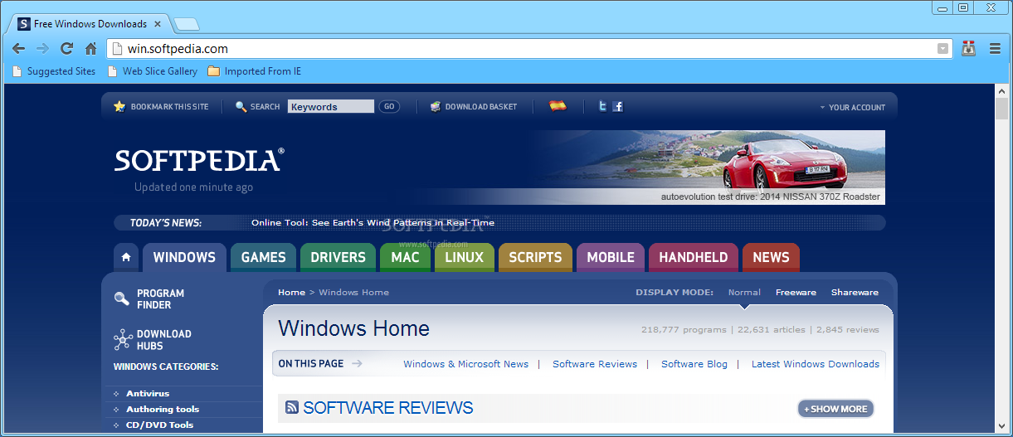Open the Imported From IE bookmarks folder

click(255, 71)
